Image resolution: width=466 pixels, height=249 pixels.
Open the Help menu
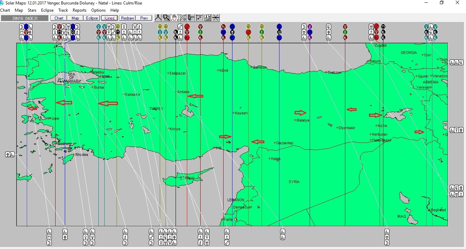click(115, 10)
